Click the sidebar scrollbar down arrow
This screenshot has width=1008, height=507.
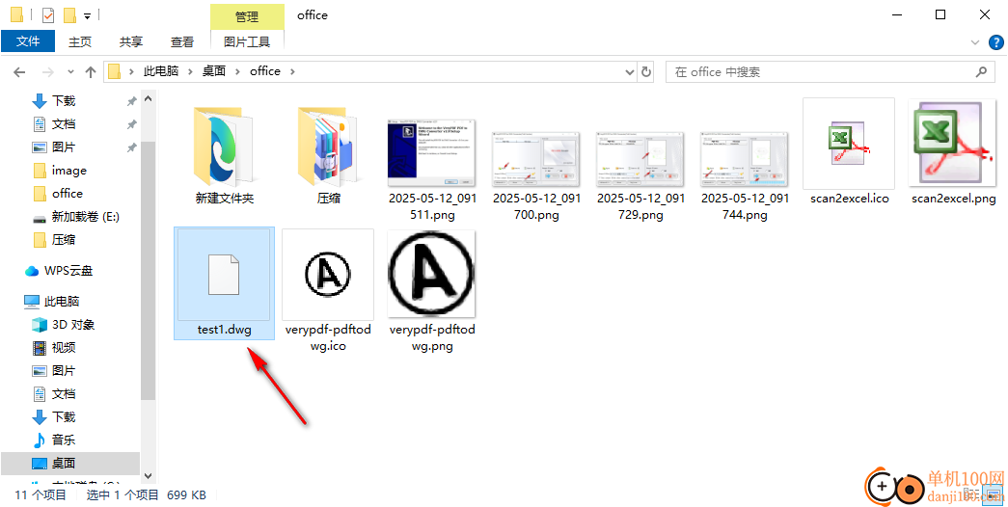(148, 475)
